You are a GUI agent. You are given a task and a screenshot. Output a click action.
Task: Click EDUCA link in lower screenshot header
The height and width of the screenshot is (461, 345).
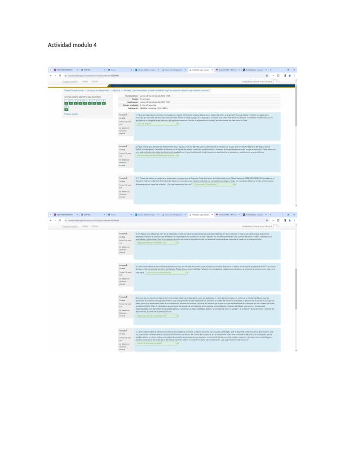pyautogui.click(x=94, y=226)
